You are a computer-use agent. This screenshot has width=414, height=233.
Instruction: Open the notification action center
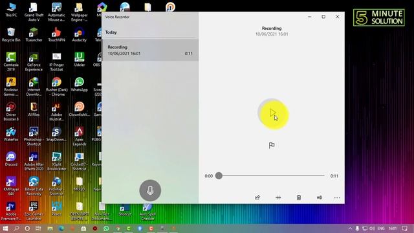(x=404, y=228)
